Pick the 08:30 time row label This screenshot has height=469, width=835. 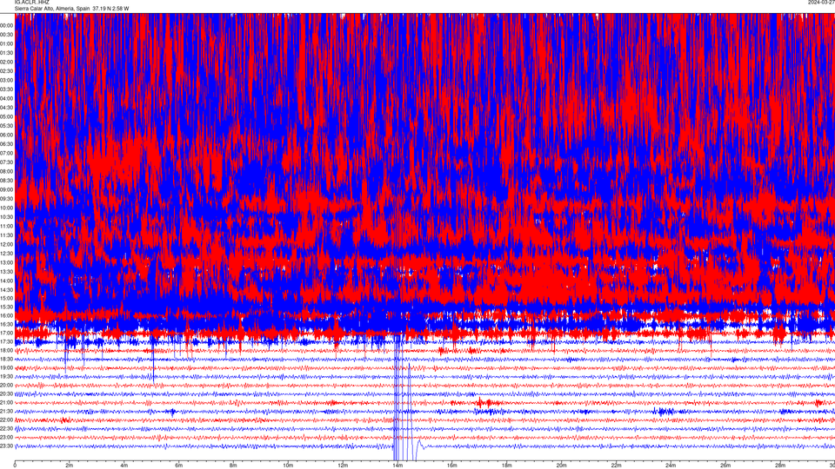pyautogui.click(x=6, y=181)
